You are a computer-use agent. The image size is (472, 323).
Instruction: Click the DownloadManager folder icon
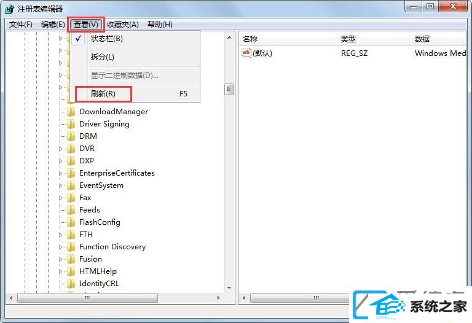[71, 112]
